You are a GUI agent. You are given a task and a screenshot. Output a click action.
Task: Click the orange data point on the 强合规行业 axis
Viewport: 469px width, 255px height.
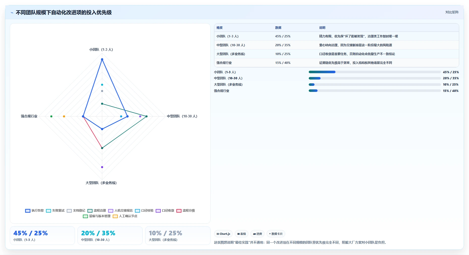point(64,116)
